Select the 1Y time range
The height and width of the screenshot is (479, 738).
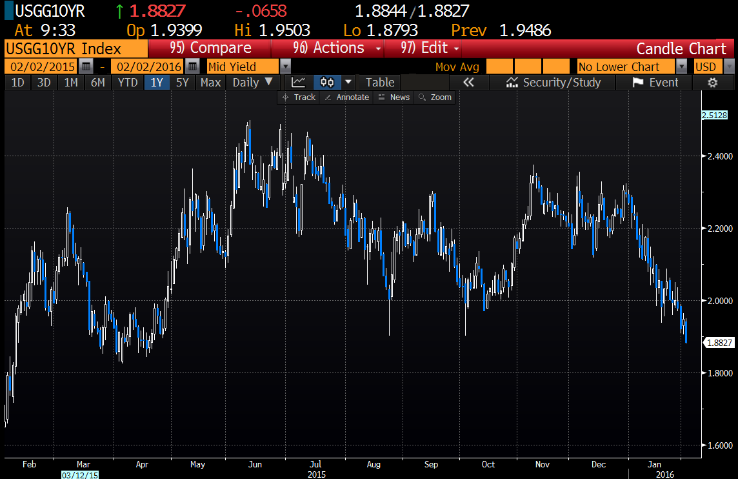(x=157, y=83)
